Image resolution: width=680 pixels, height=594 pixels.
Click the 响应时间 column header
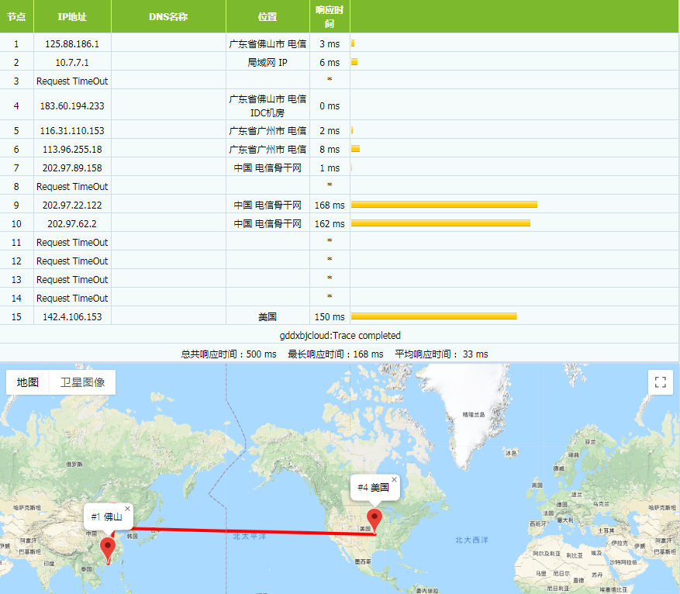click(x=330, y=17)
